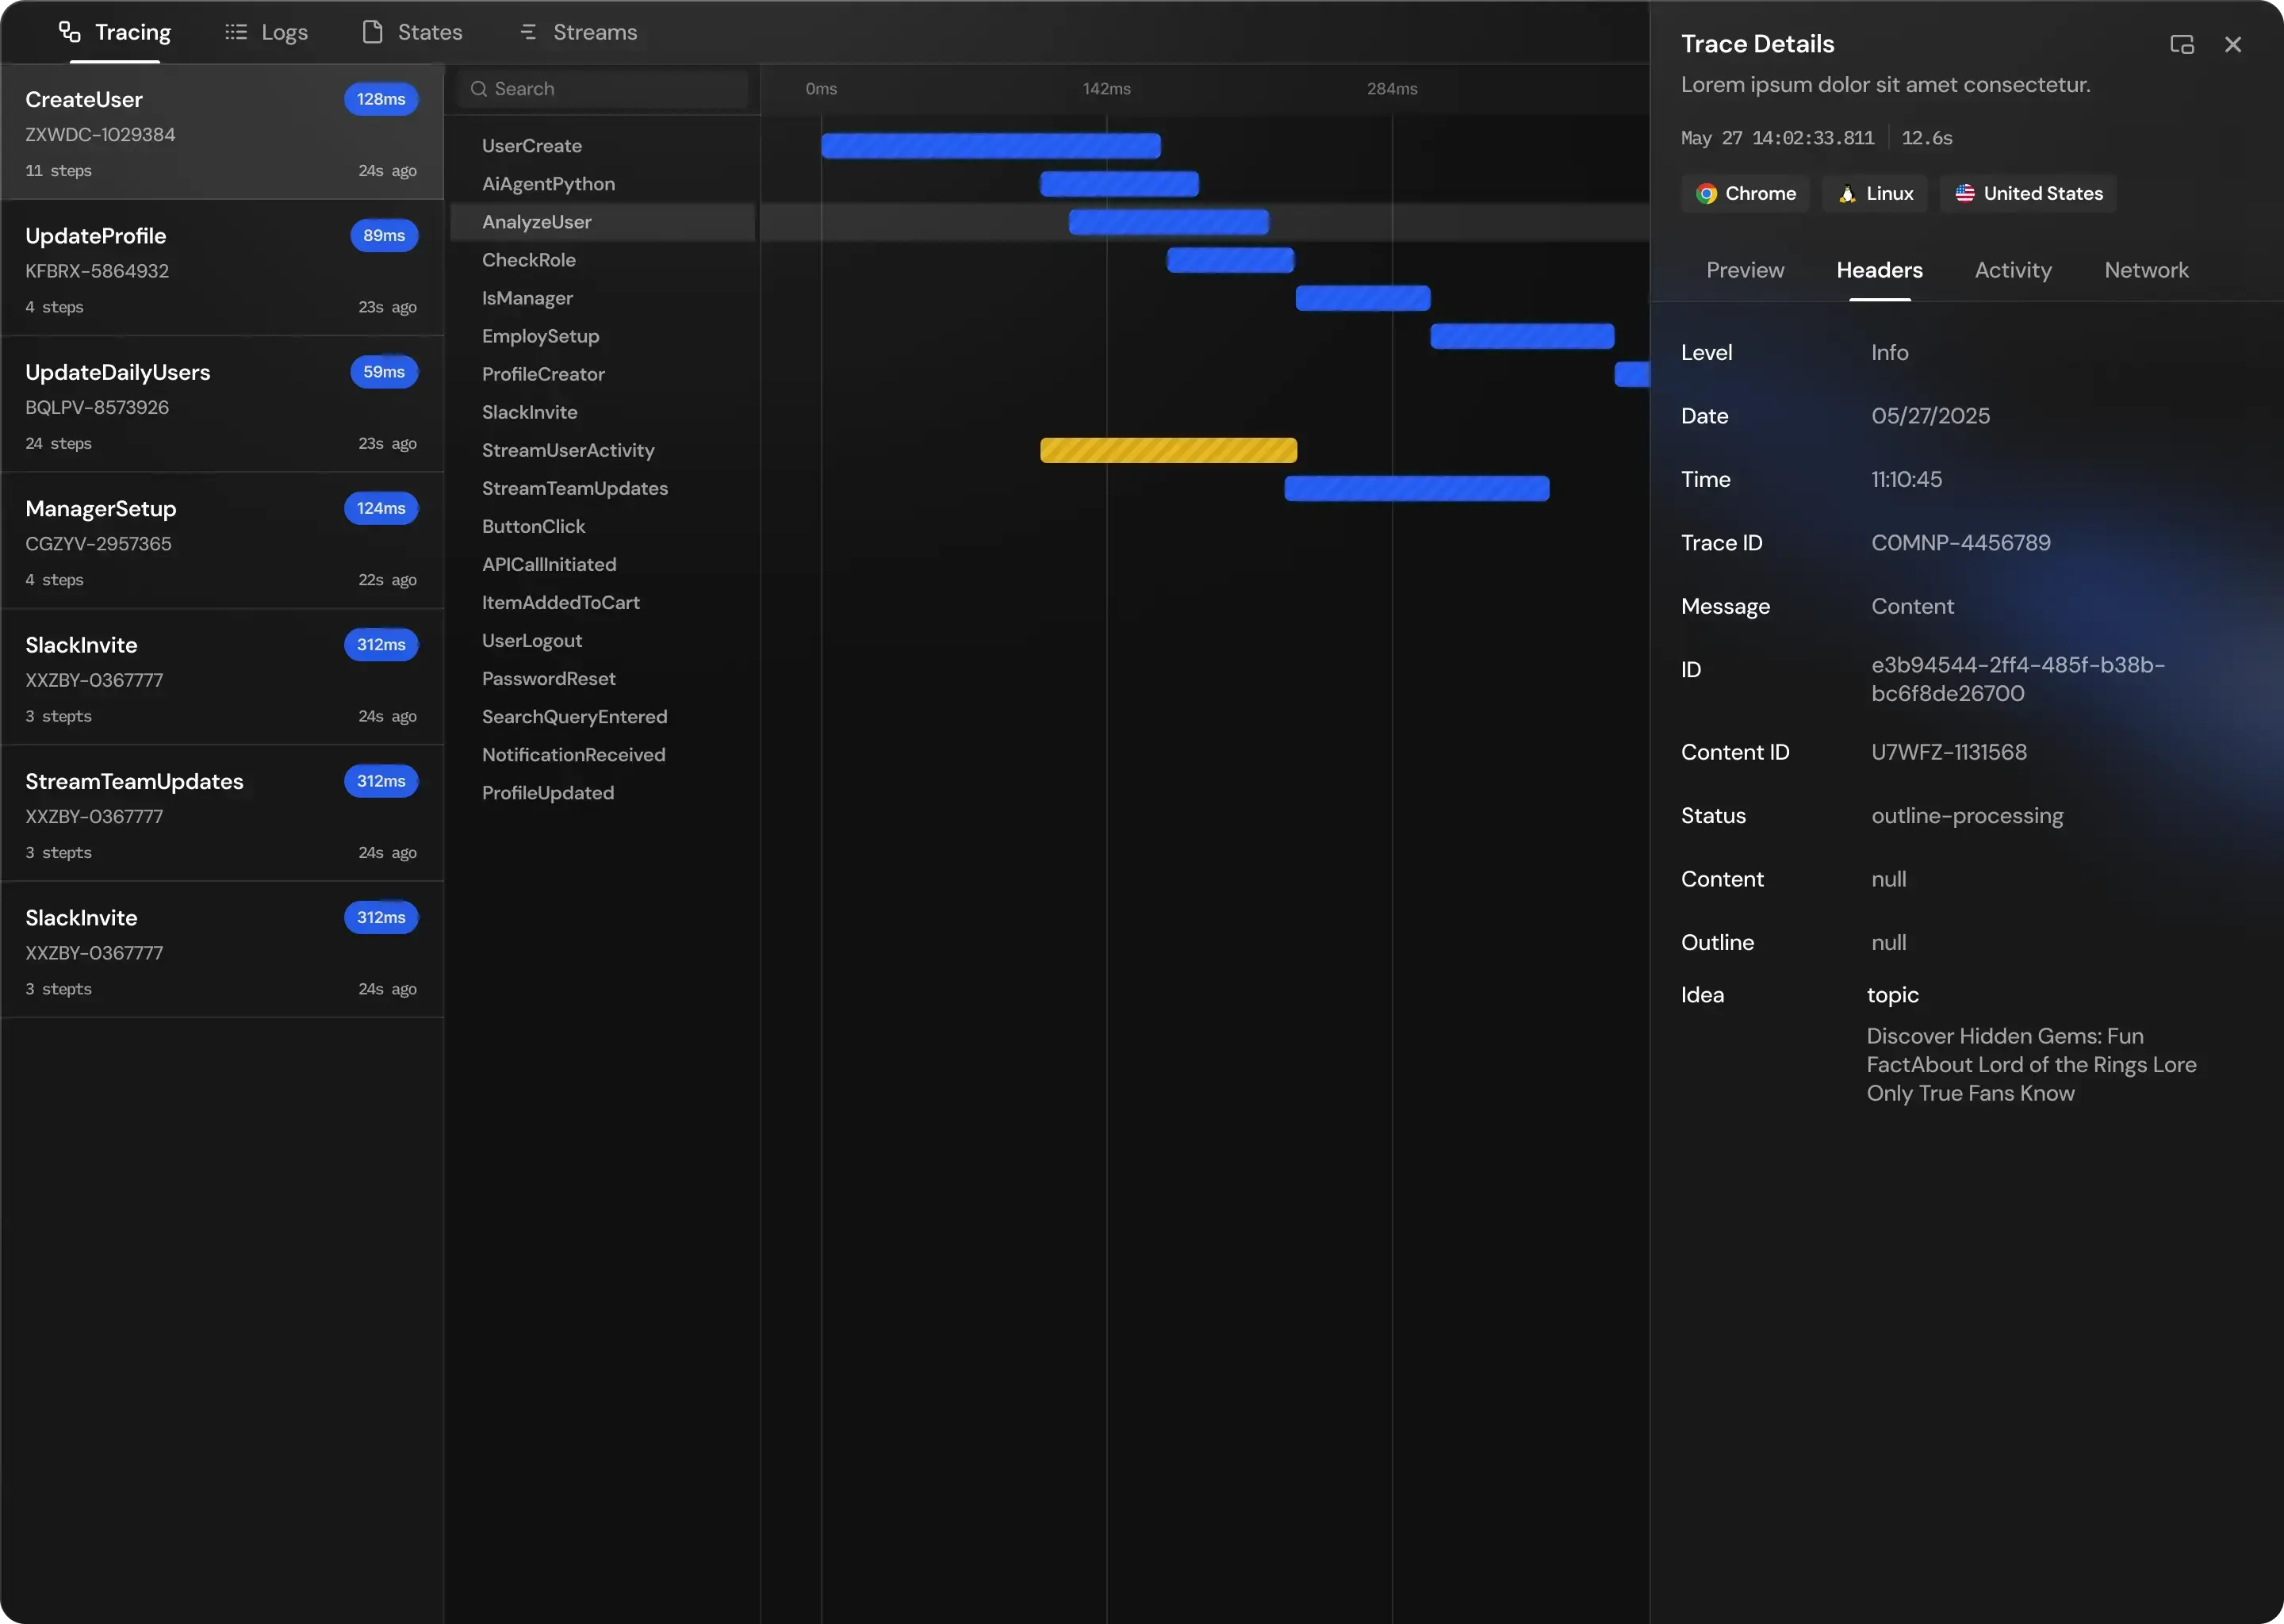Open the ManagerSetup trace entry

[221, 541]
